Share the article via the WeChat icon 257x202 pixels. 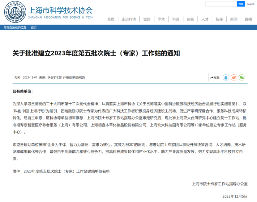[242, 77]
